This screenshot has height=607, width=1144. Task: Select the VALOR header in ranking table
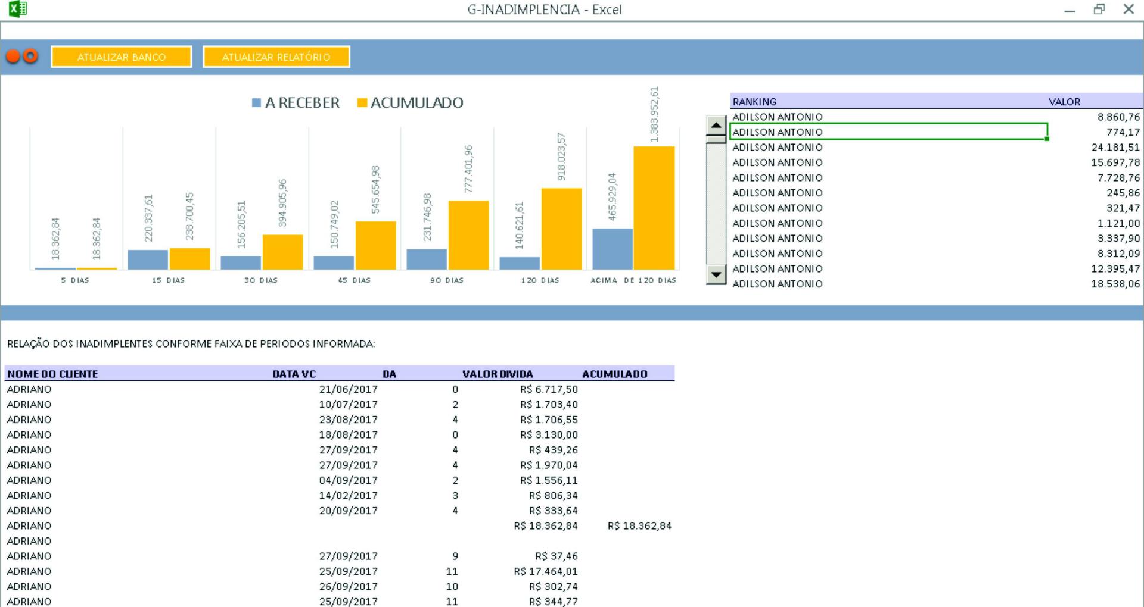click(x=1064, y=102)
